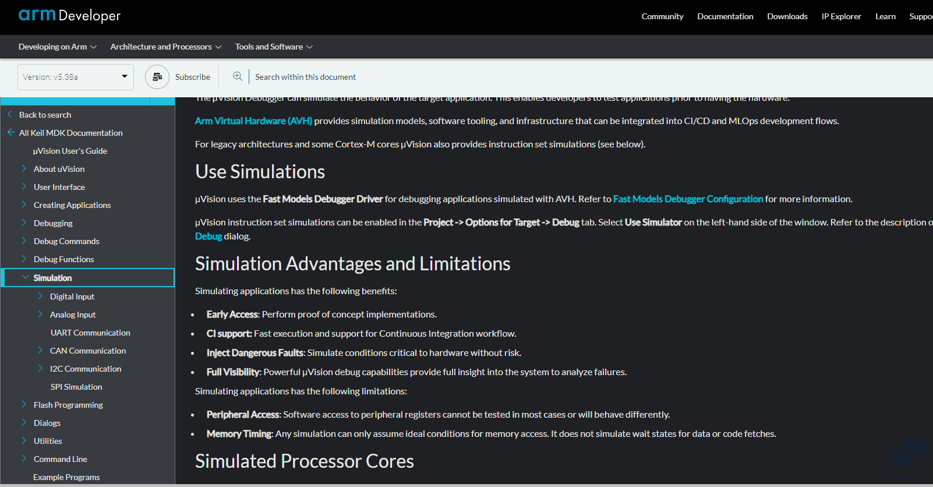
Task: Select Flash Programming item label
Action: [x=68, y=405]
